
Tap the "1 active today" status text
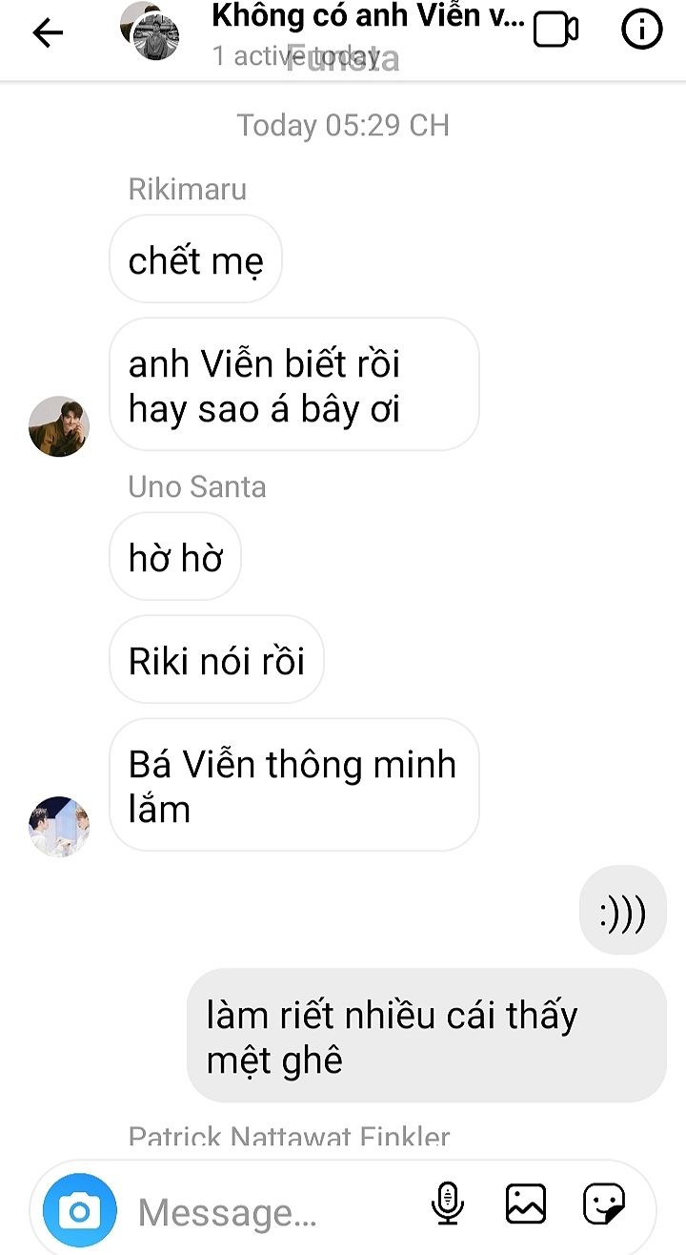coord(296,56)
